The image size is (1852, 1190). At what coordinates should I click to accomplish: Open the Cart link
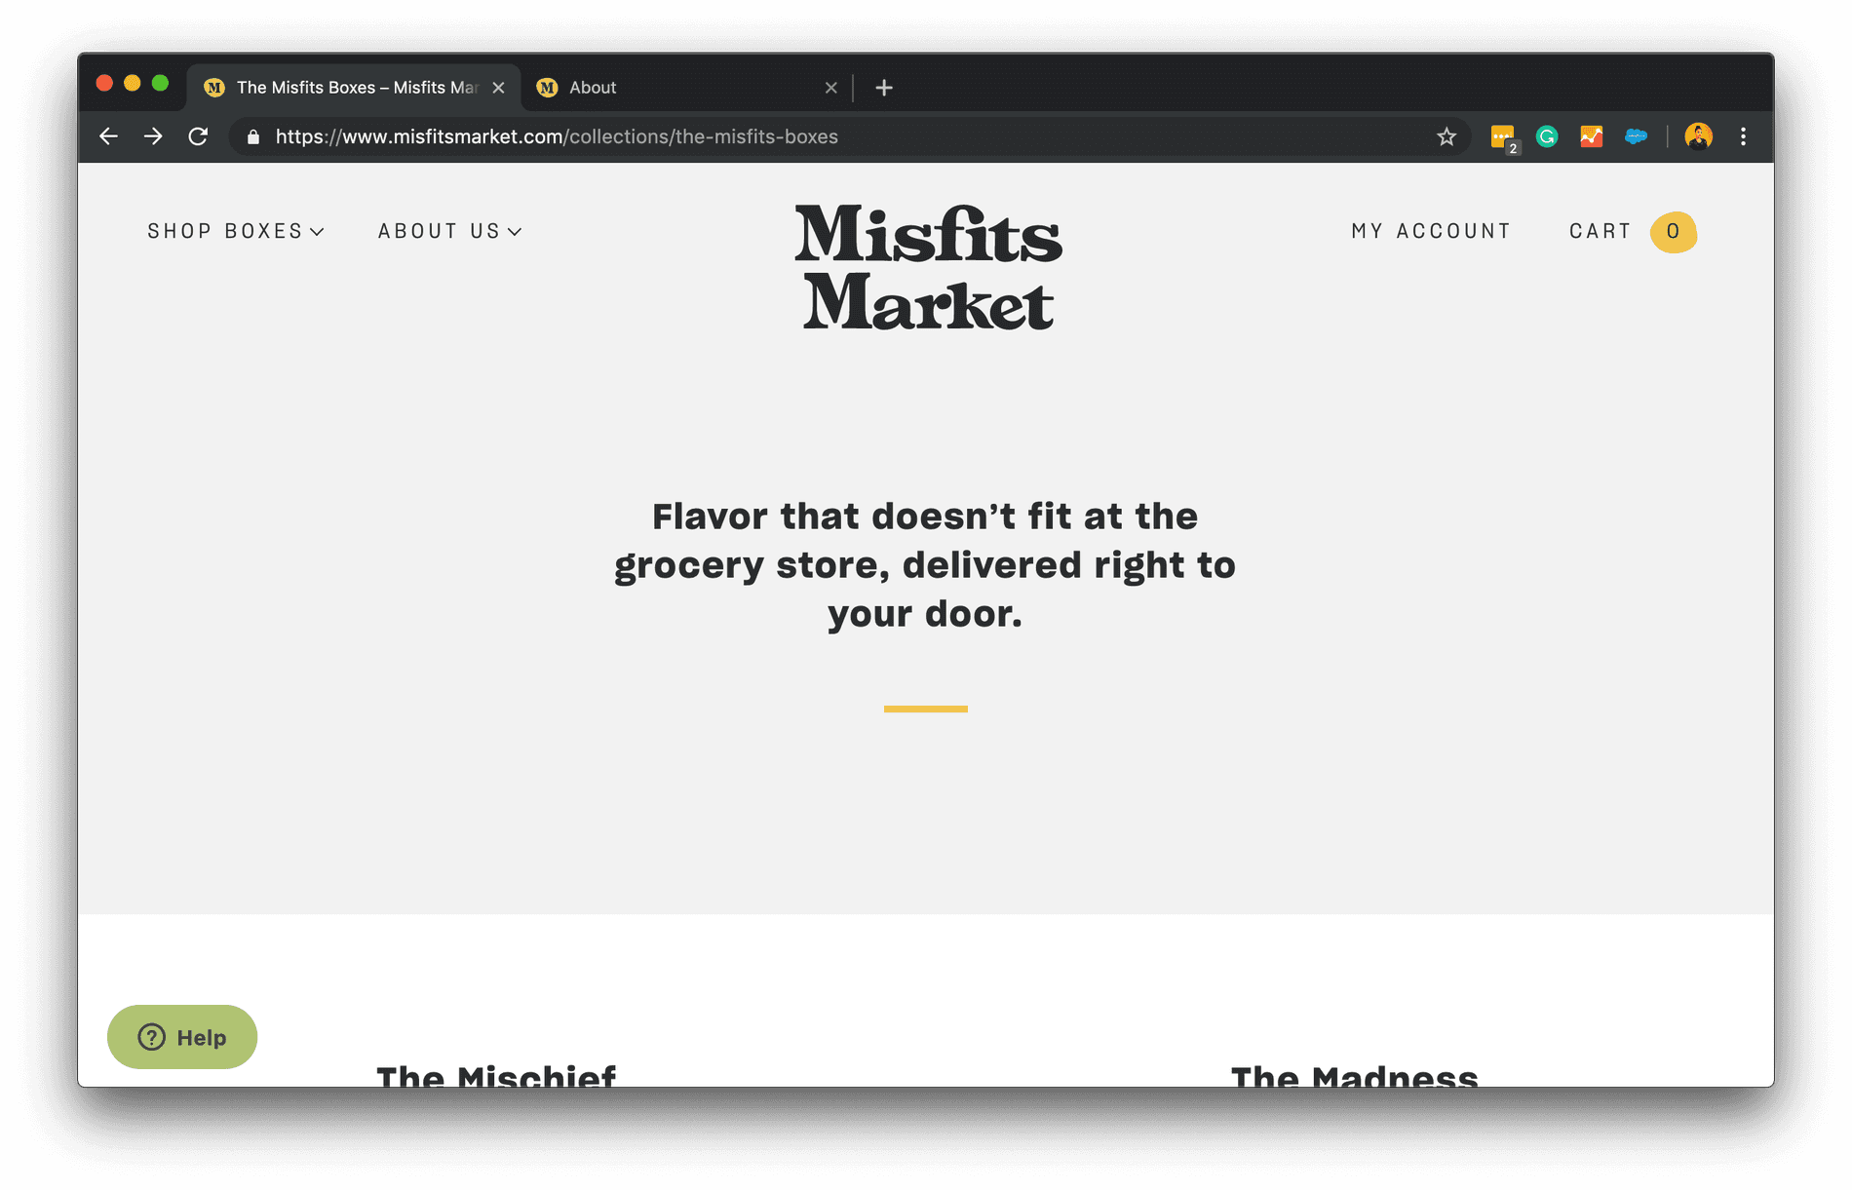pos(1600,232)
